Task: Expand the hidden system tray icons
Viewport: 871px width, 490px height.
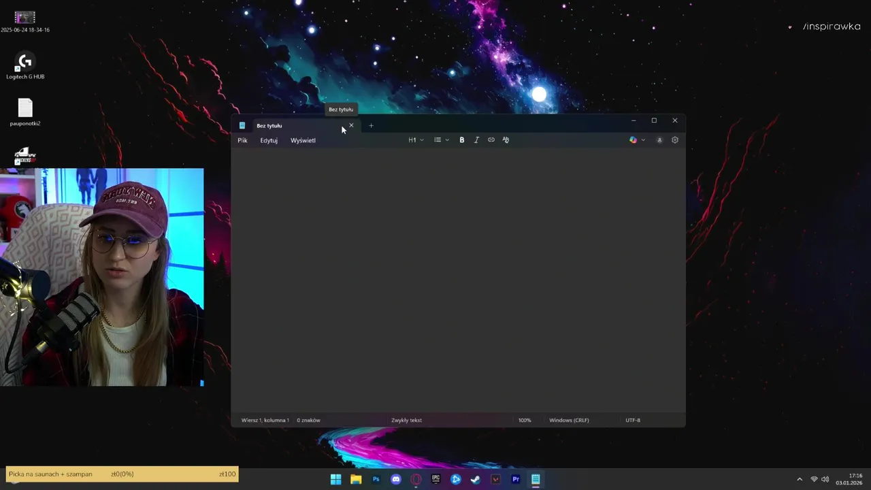Action: point(800,480)
